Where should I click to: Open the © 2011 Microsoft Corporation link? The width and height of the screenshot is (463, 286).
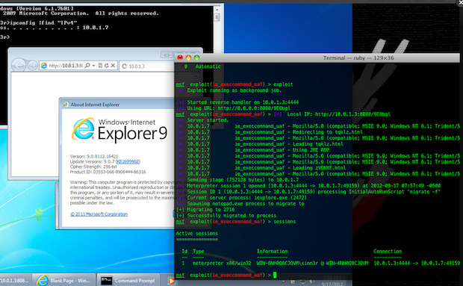[99, 214]
